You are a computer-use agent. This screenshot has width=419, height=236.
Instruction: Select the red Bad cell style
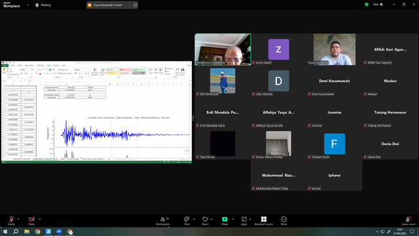[x=126, y=69]
